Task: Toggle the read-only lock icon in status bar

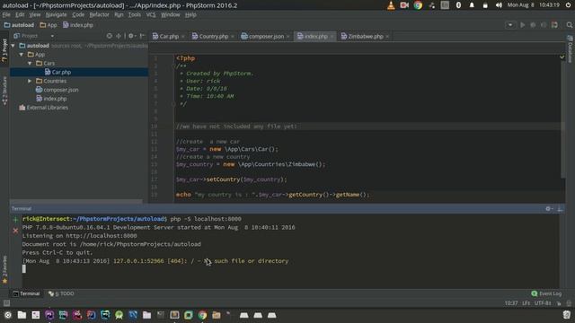Action: 559,303
